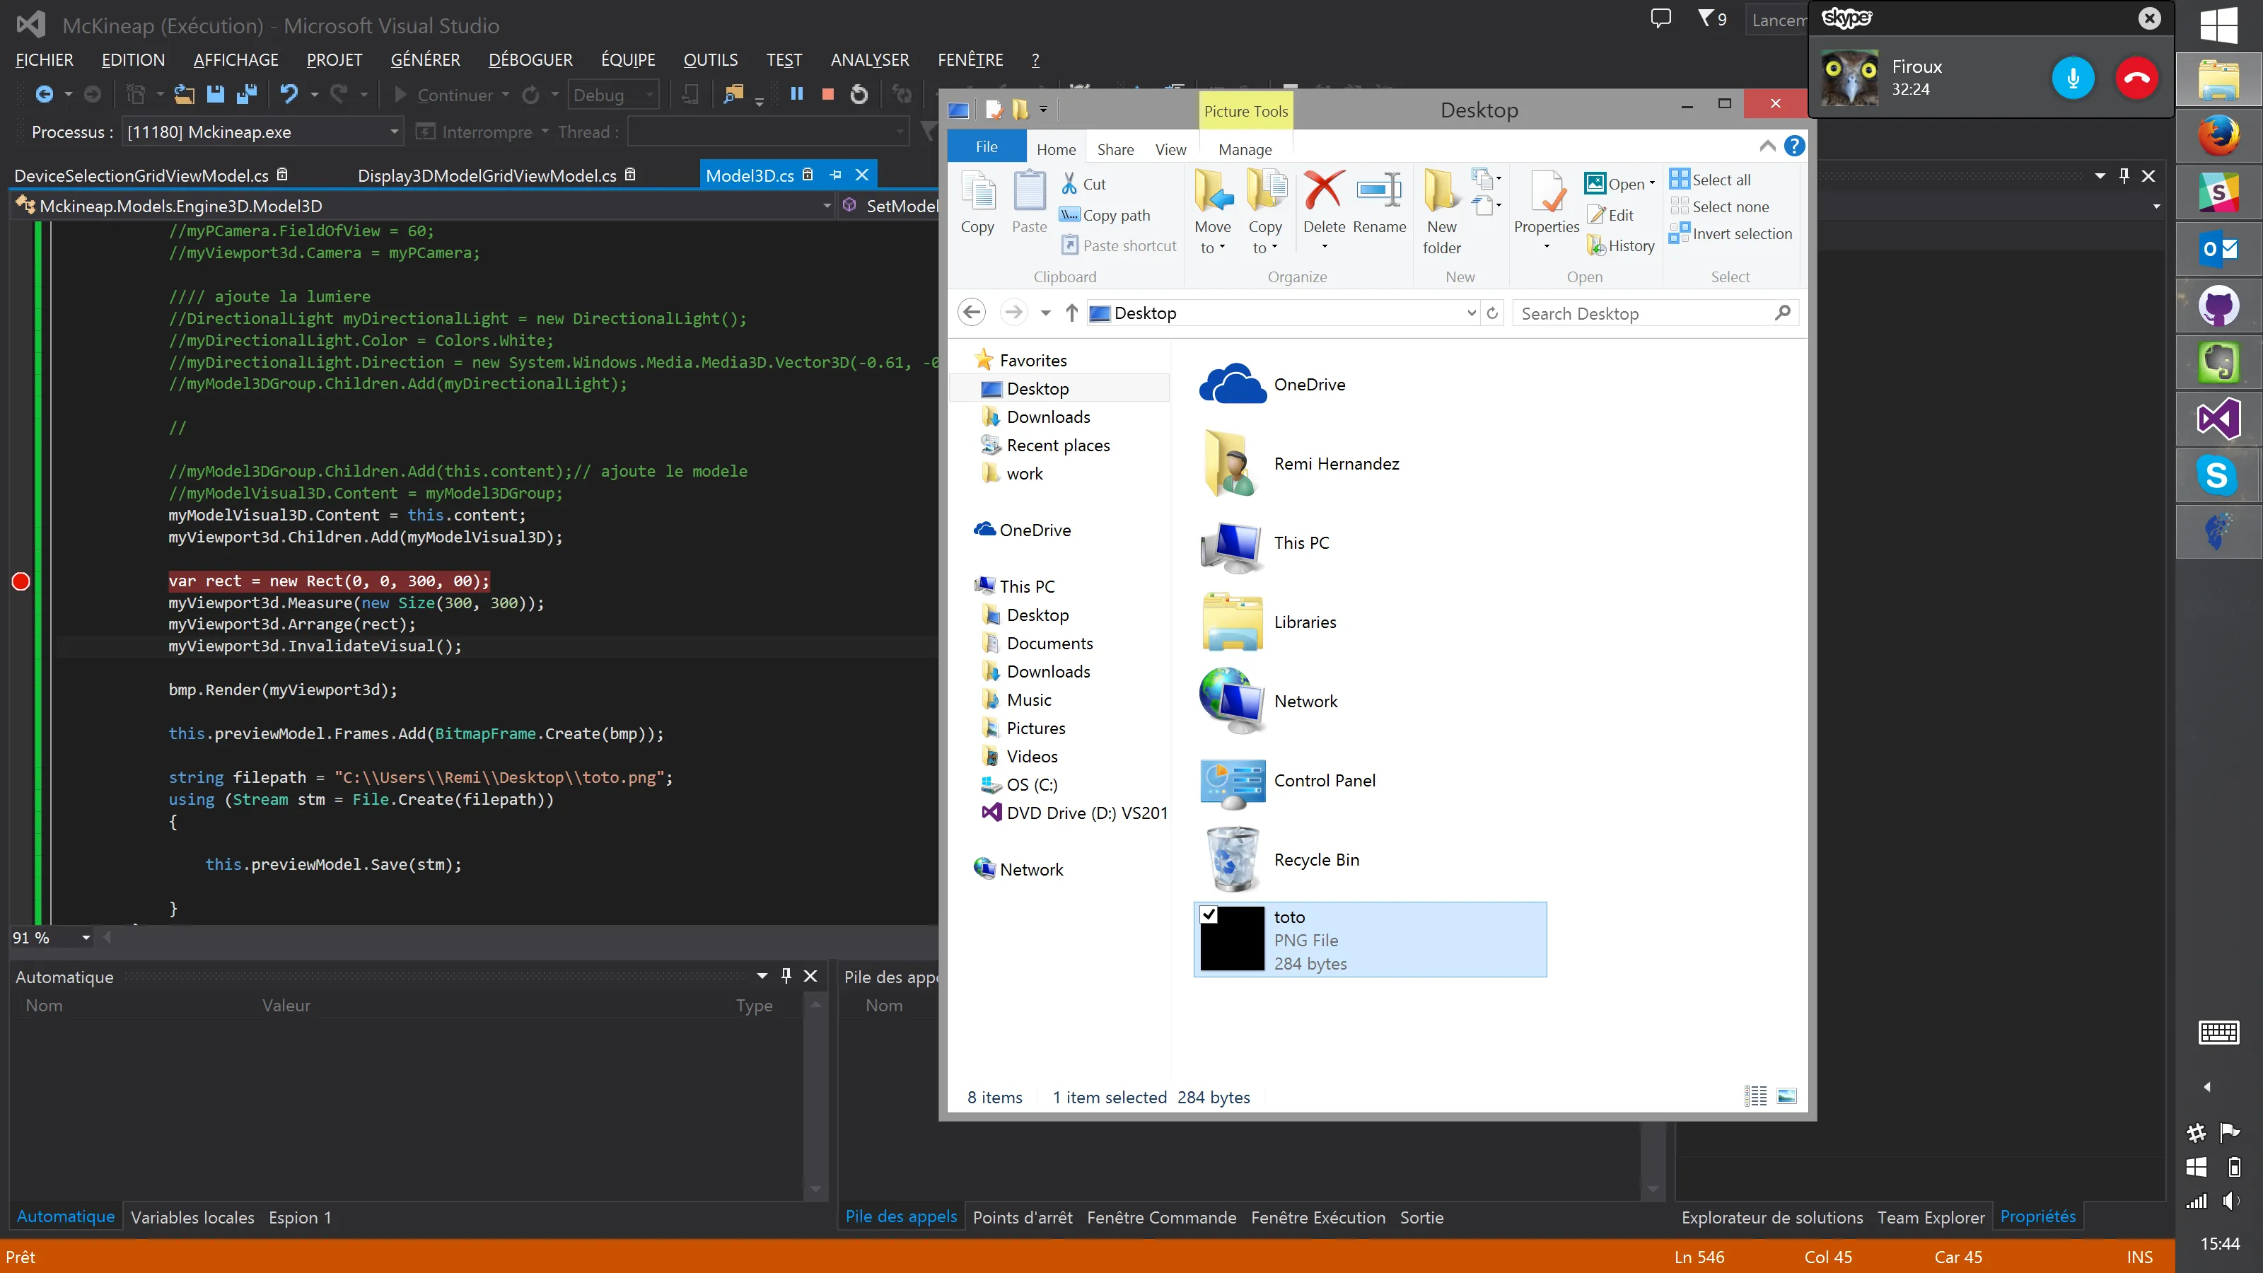Open Outlook from the taskbar

(2218, 249)
